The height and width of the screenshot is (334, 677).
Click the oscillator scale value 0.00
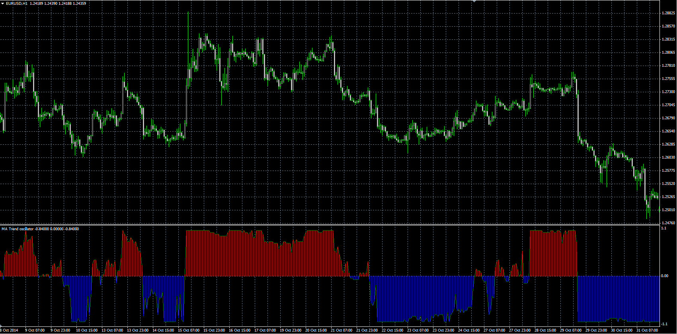665,276
